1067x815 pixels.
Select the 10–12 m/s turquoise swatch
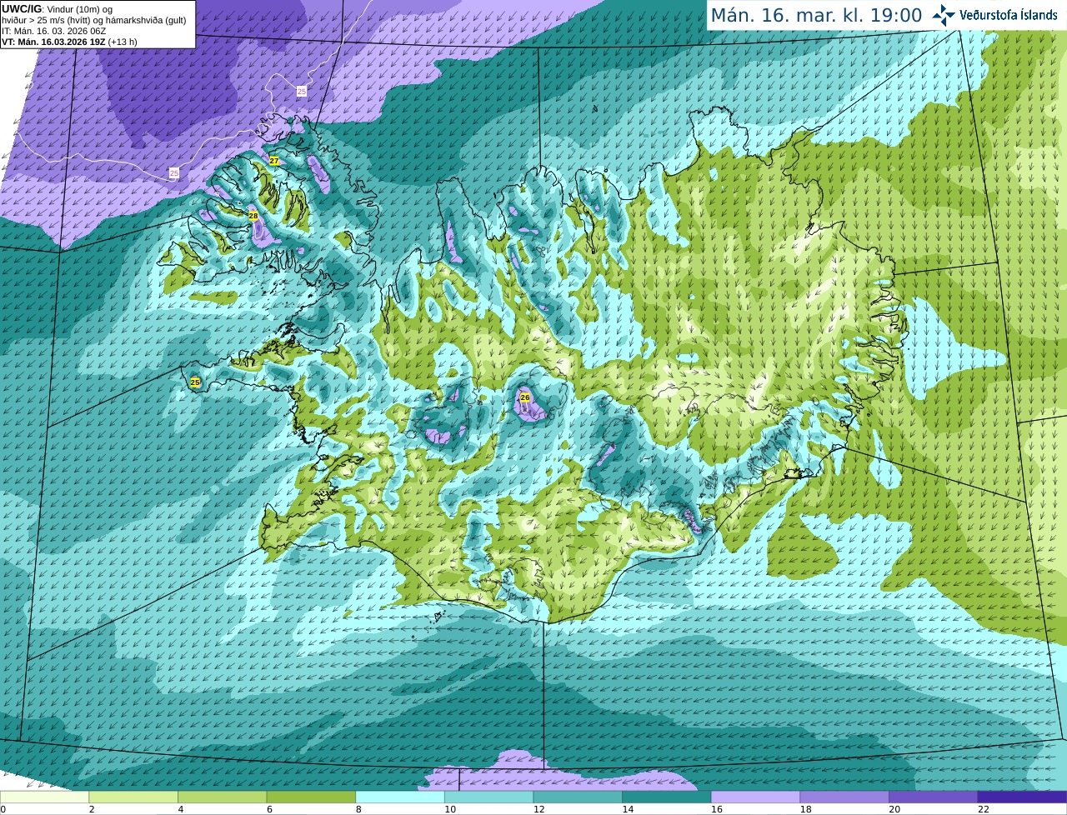tap(488, 797)
